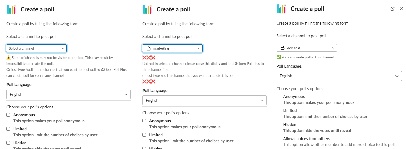Expand Poll Language dropdown in the marketing dialog
The image size is (406, 149).
click(204, 100)
